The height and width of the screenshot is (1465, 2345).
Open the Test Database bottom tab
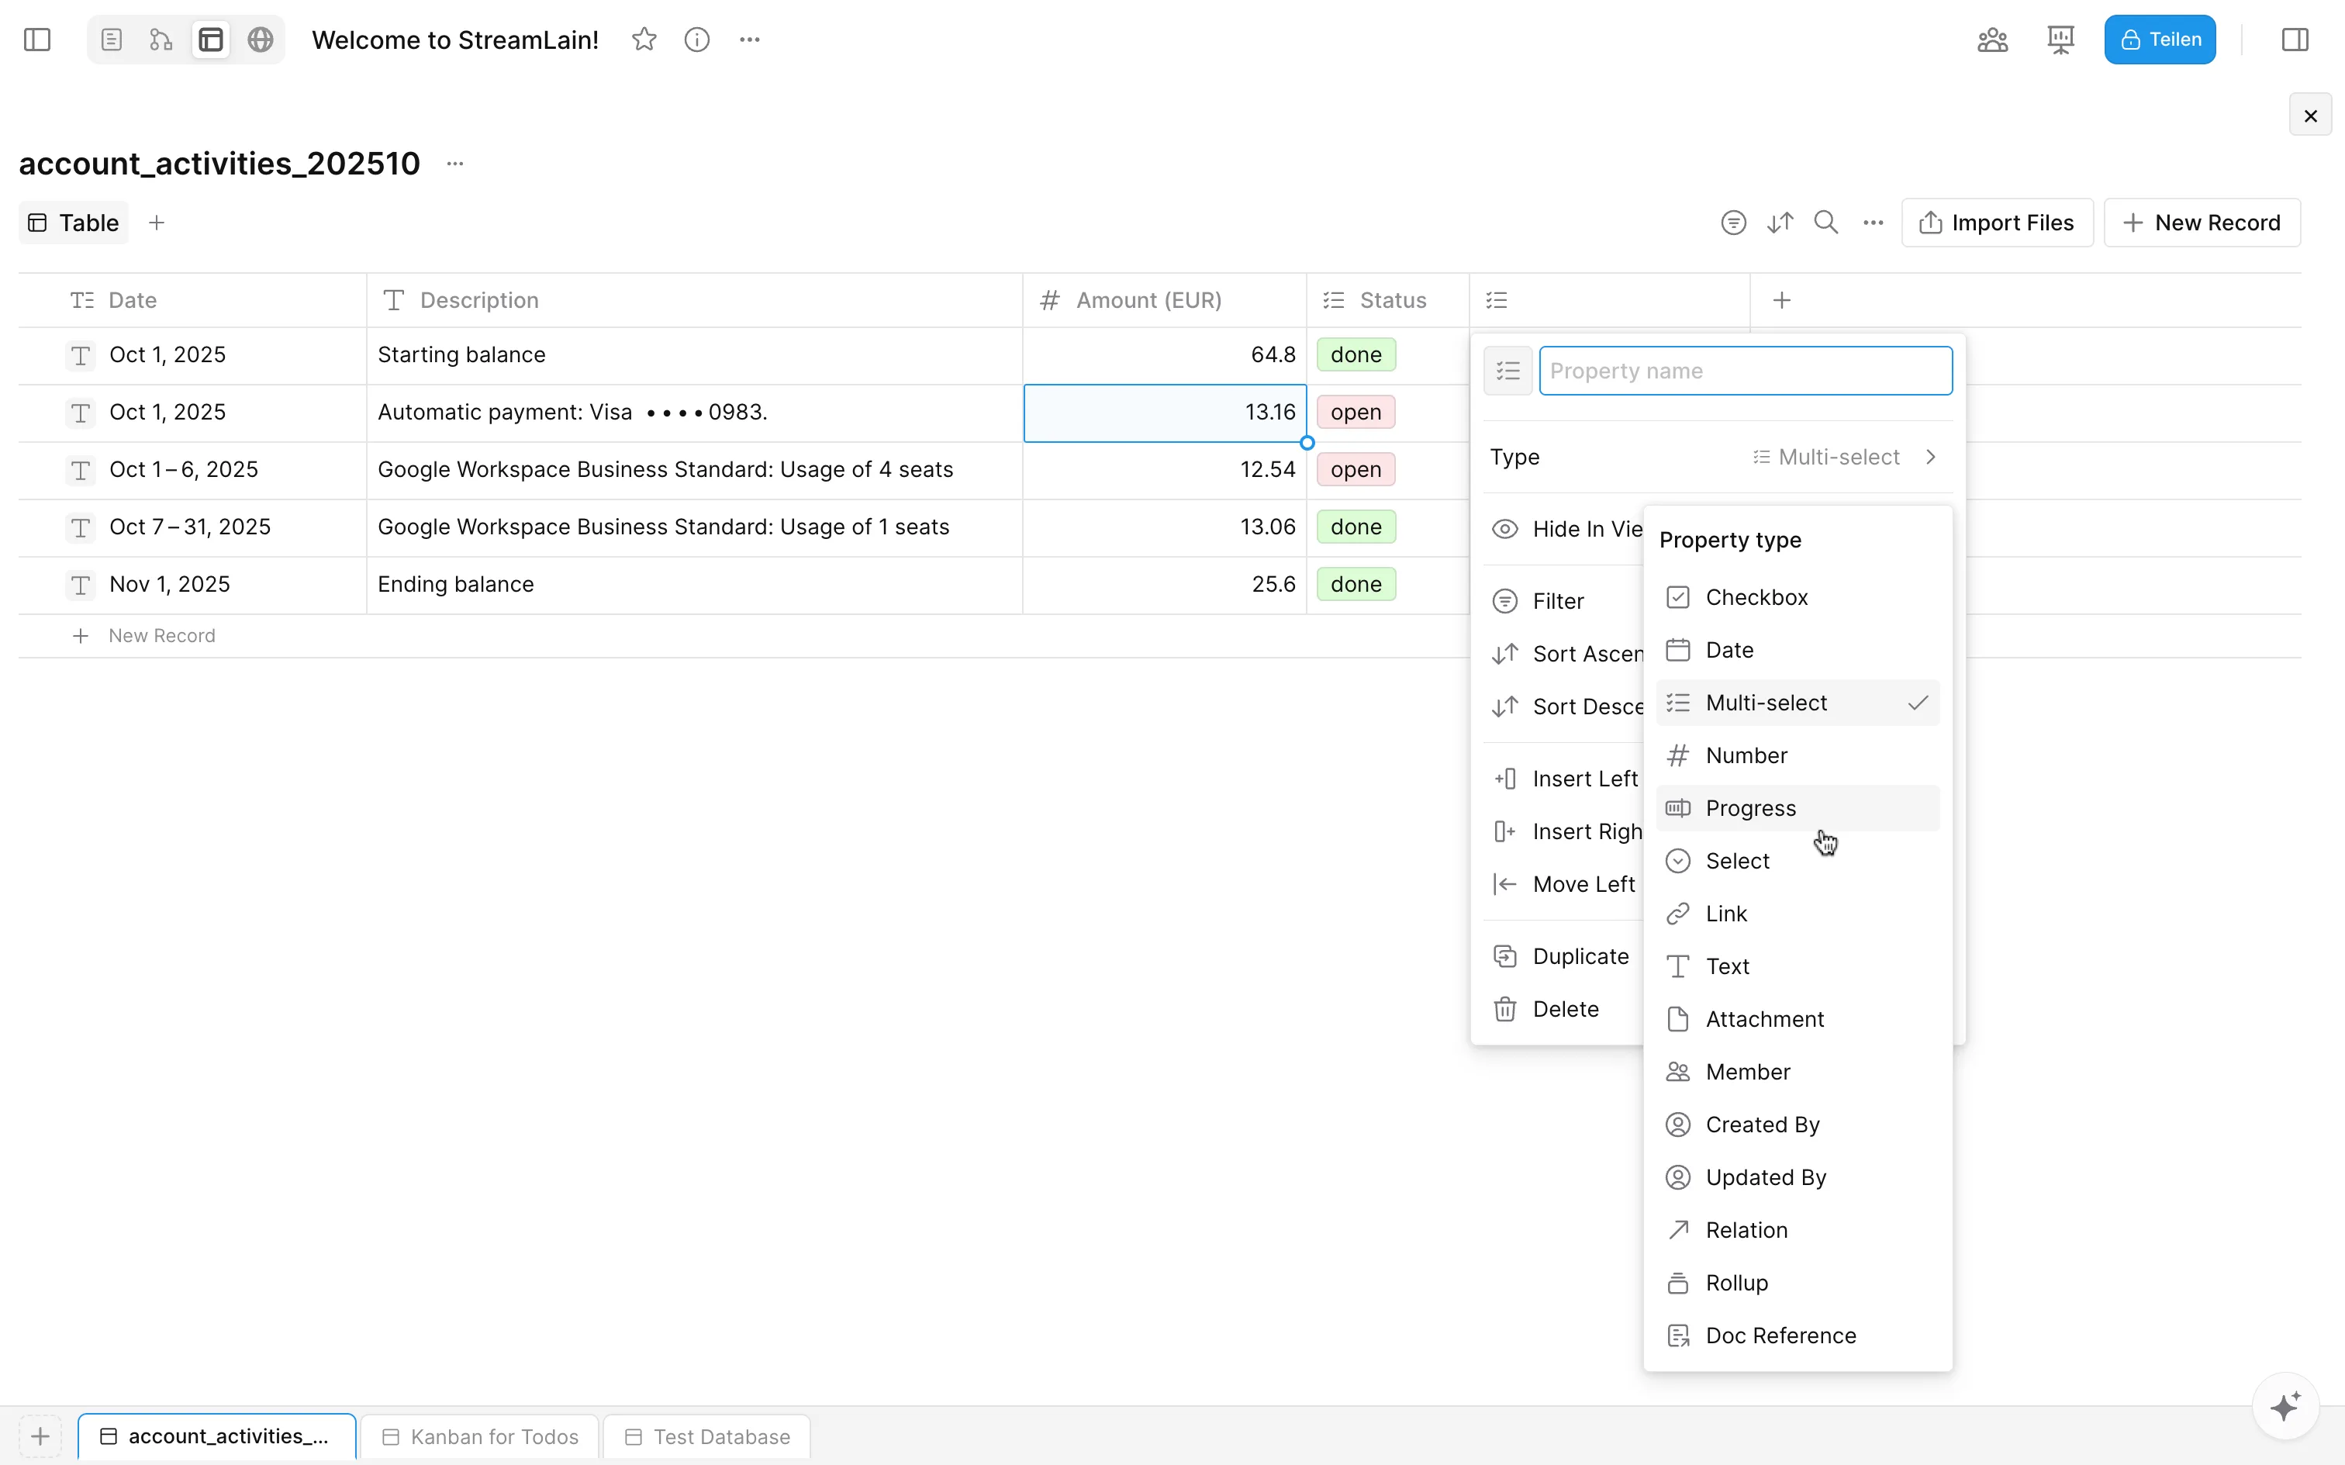pyautogui.click(x=707, y=1437)
